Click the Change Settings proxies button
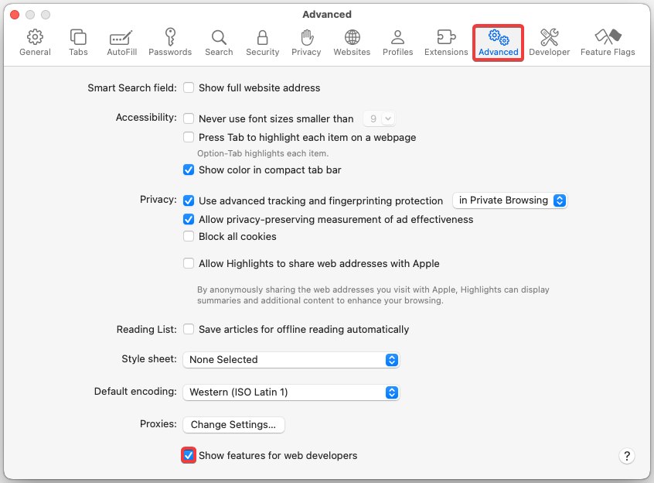The image size is (654, 483). (233, 425)
